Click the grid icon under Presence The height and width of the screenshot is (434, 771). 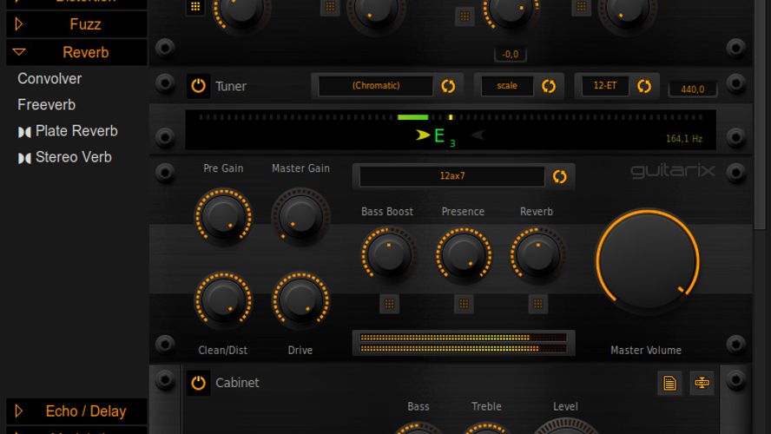coord(464,304)
